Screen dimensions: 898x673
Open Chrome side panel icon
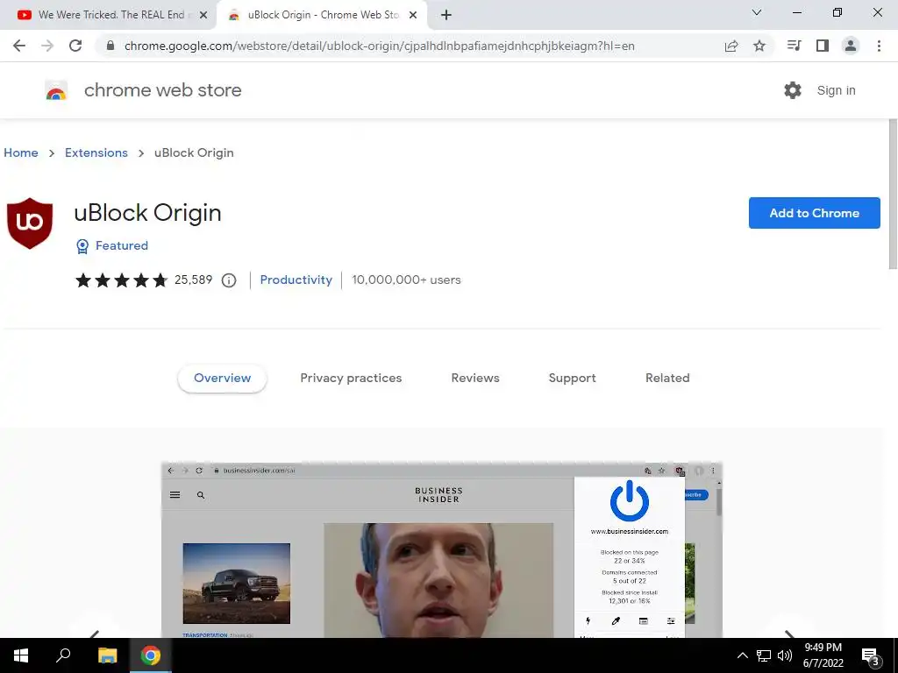coord(823,46)
